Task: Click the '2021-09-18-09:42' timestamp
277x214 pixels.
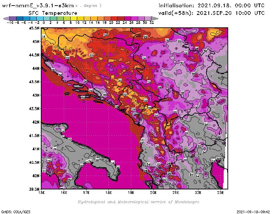Action: click(x=253, y=212)
